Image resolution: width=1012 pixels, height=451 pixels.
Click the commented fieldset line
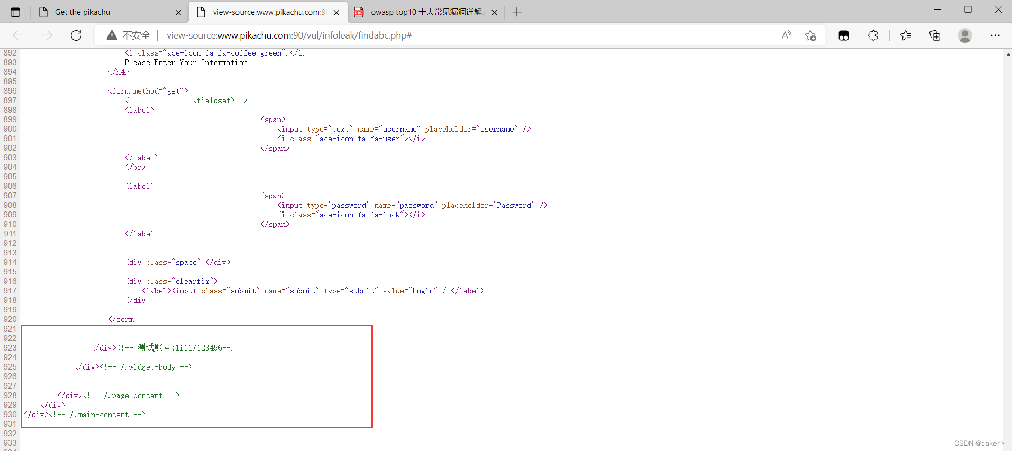click(186, 100)
